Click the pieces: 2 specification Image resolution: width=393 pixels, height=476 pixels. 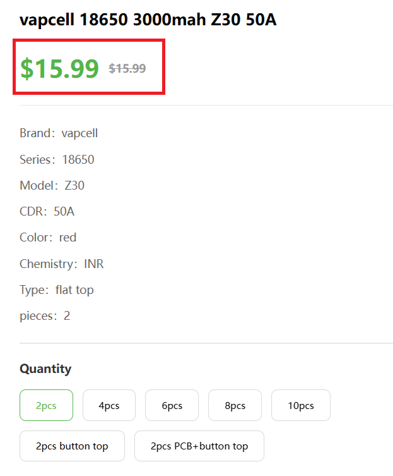pyautogui.click(x=45, y=316)
